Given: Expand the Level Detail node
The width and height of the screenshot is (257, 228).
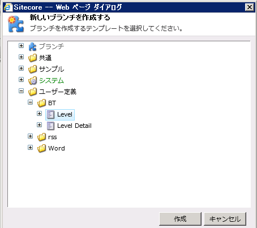Looking at the screenshot, I should [40, 125].
